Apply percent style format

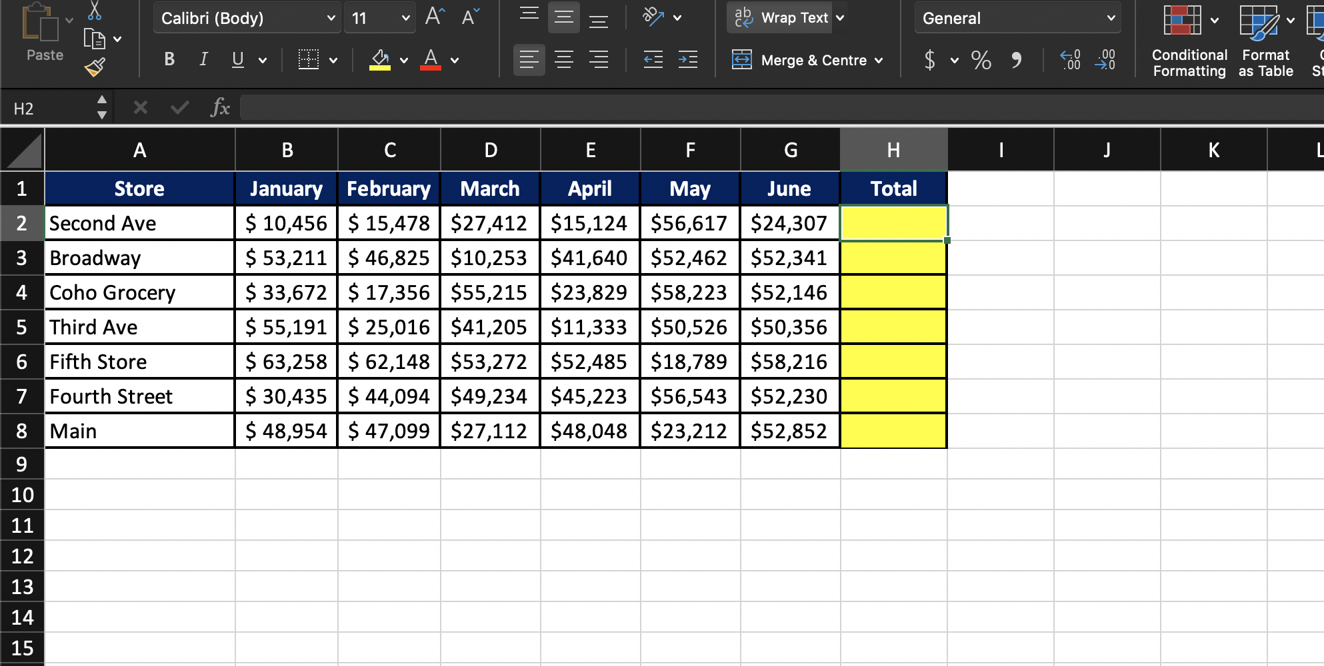(981, 60)
